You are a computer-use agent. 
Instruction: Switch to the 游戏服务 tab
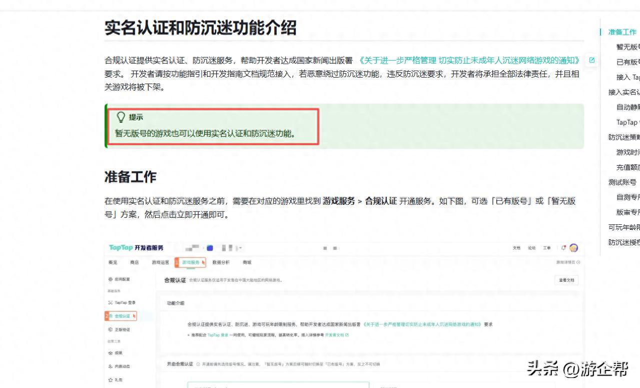pyautogui.click(x=191, y=262)
